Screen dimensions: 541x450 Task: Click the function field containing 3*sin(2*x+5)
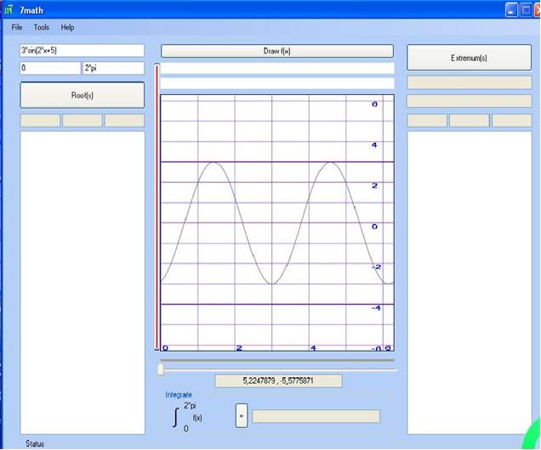[x=82, y=51]
